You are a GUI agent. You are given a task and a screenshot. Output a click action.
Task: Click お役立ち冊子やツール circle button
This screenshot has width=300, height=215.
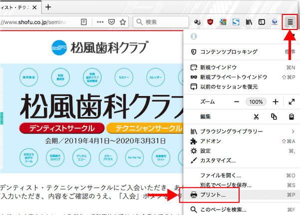tap(28, 157)
